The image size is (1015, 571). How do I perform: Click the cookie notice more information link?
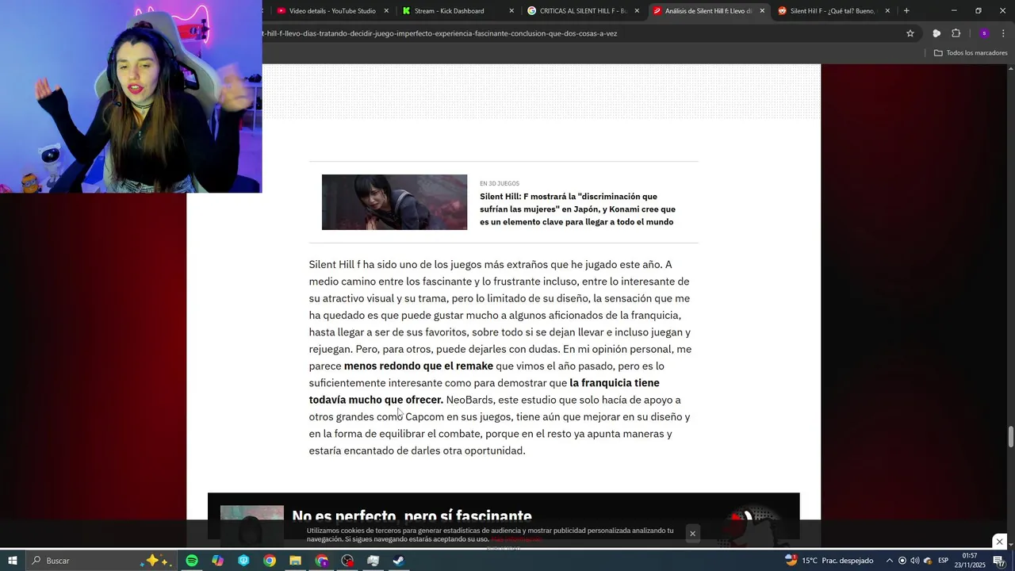[x=515, y=539]
